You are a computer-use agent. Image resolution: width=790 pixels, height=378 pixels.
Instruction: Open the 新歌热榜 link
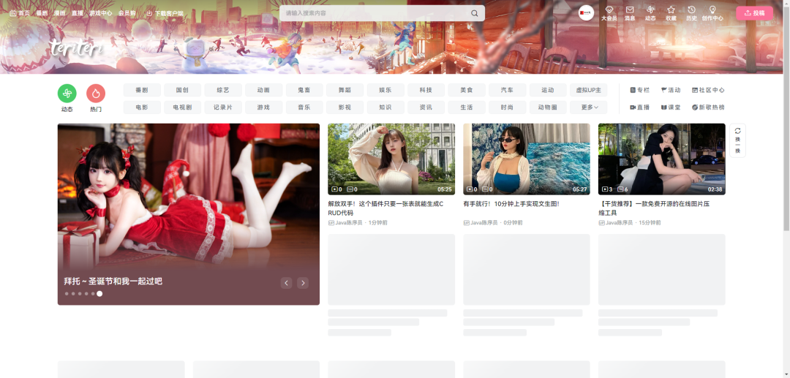pyautogui.click(x=708, y=107)
